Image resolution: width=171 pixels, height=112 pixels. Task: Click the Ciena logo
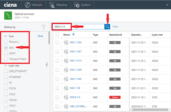(10, 5)
